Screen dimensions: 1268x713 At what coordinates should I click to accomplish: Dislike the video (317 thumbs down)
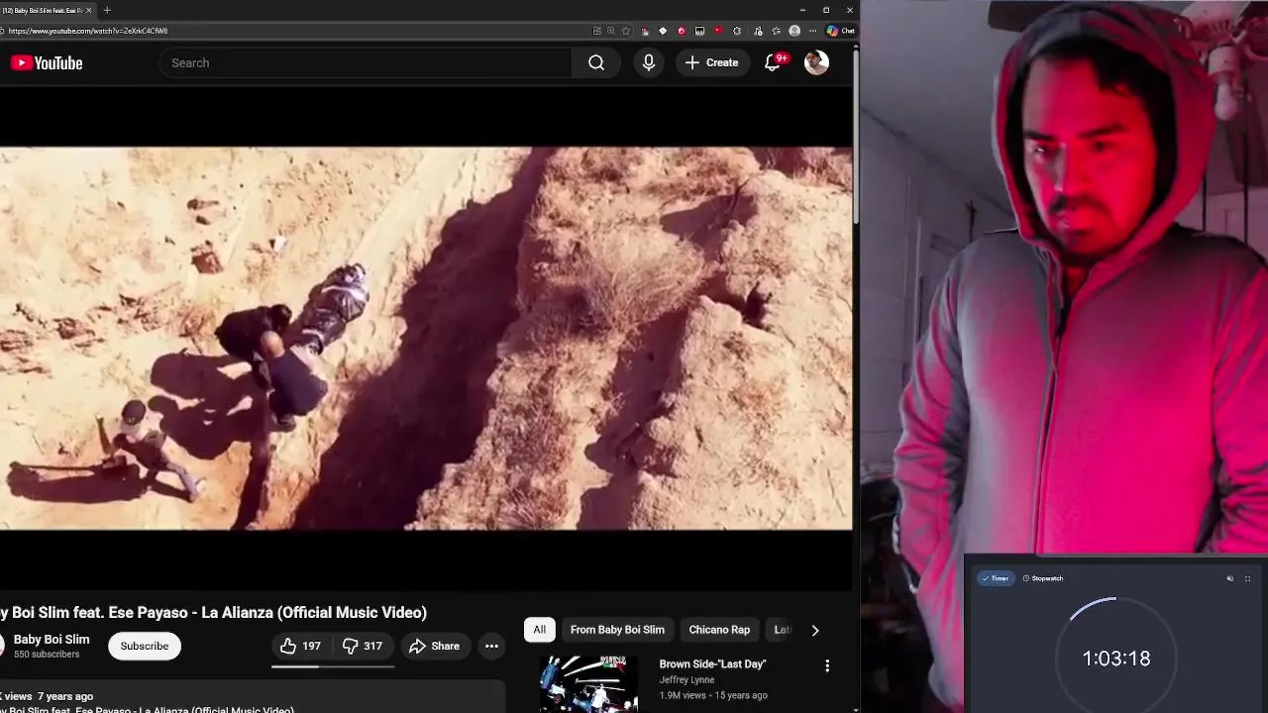[x=363, y=646]
